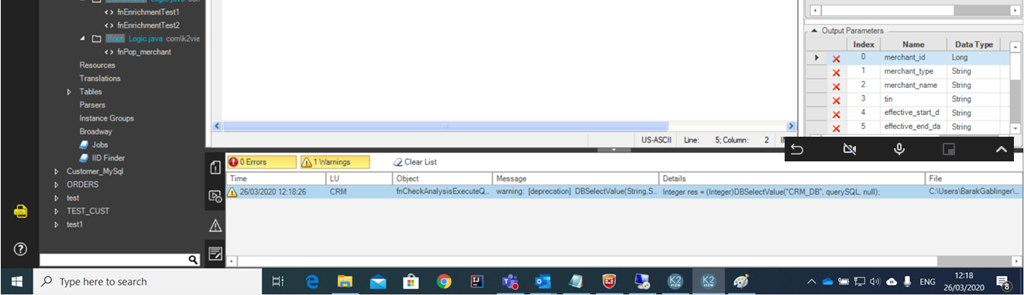Viewport: 1024px width, 295px height.
Task: Expand the test1 tree node
Action: coord(57,224)
